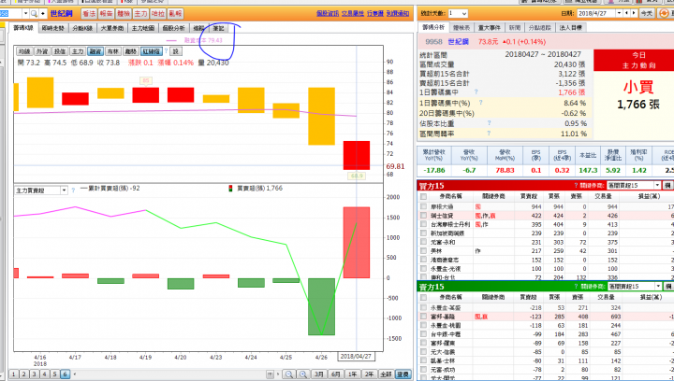Click the 今天 button
The height and width of the screenshot is (381, 674).
tap(647, 13)
